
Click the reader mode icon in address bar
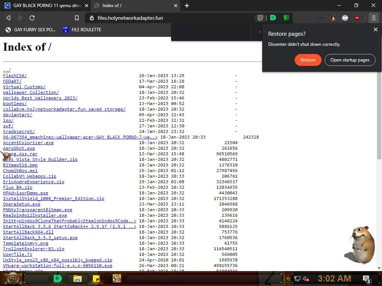260,18
